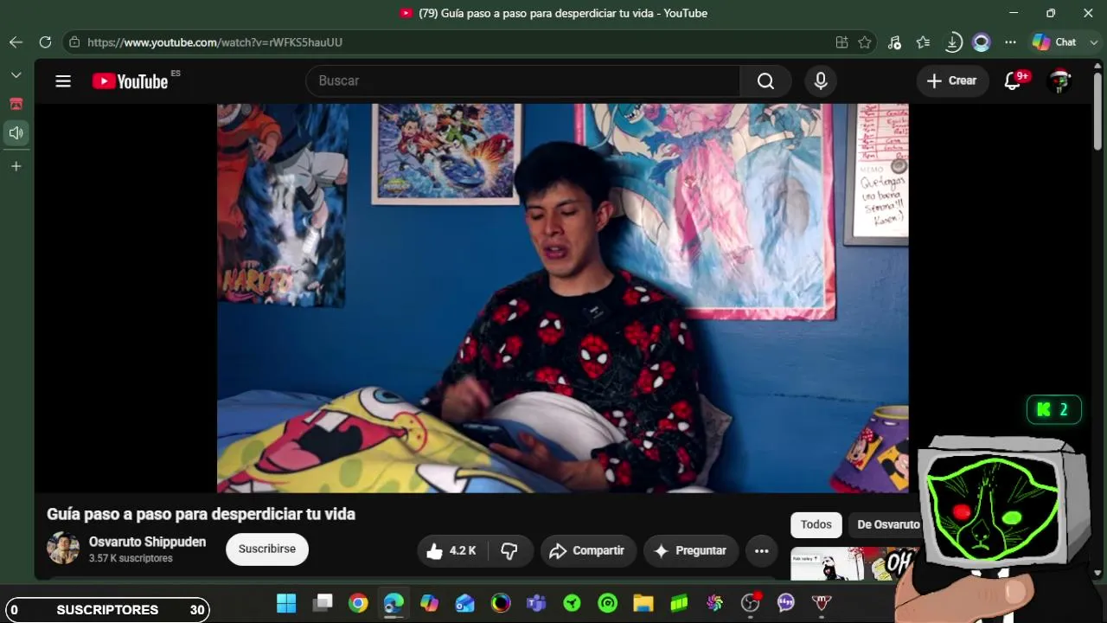Add this page to favorites star
Image resolution: width=1107 pixels, height=623 pixels.
coord(865,42)
